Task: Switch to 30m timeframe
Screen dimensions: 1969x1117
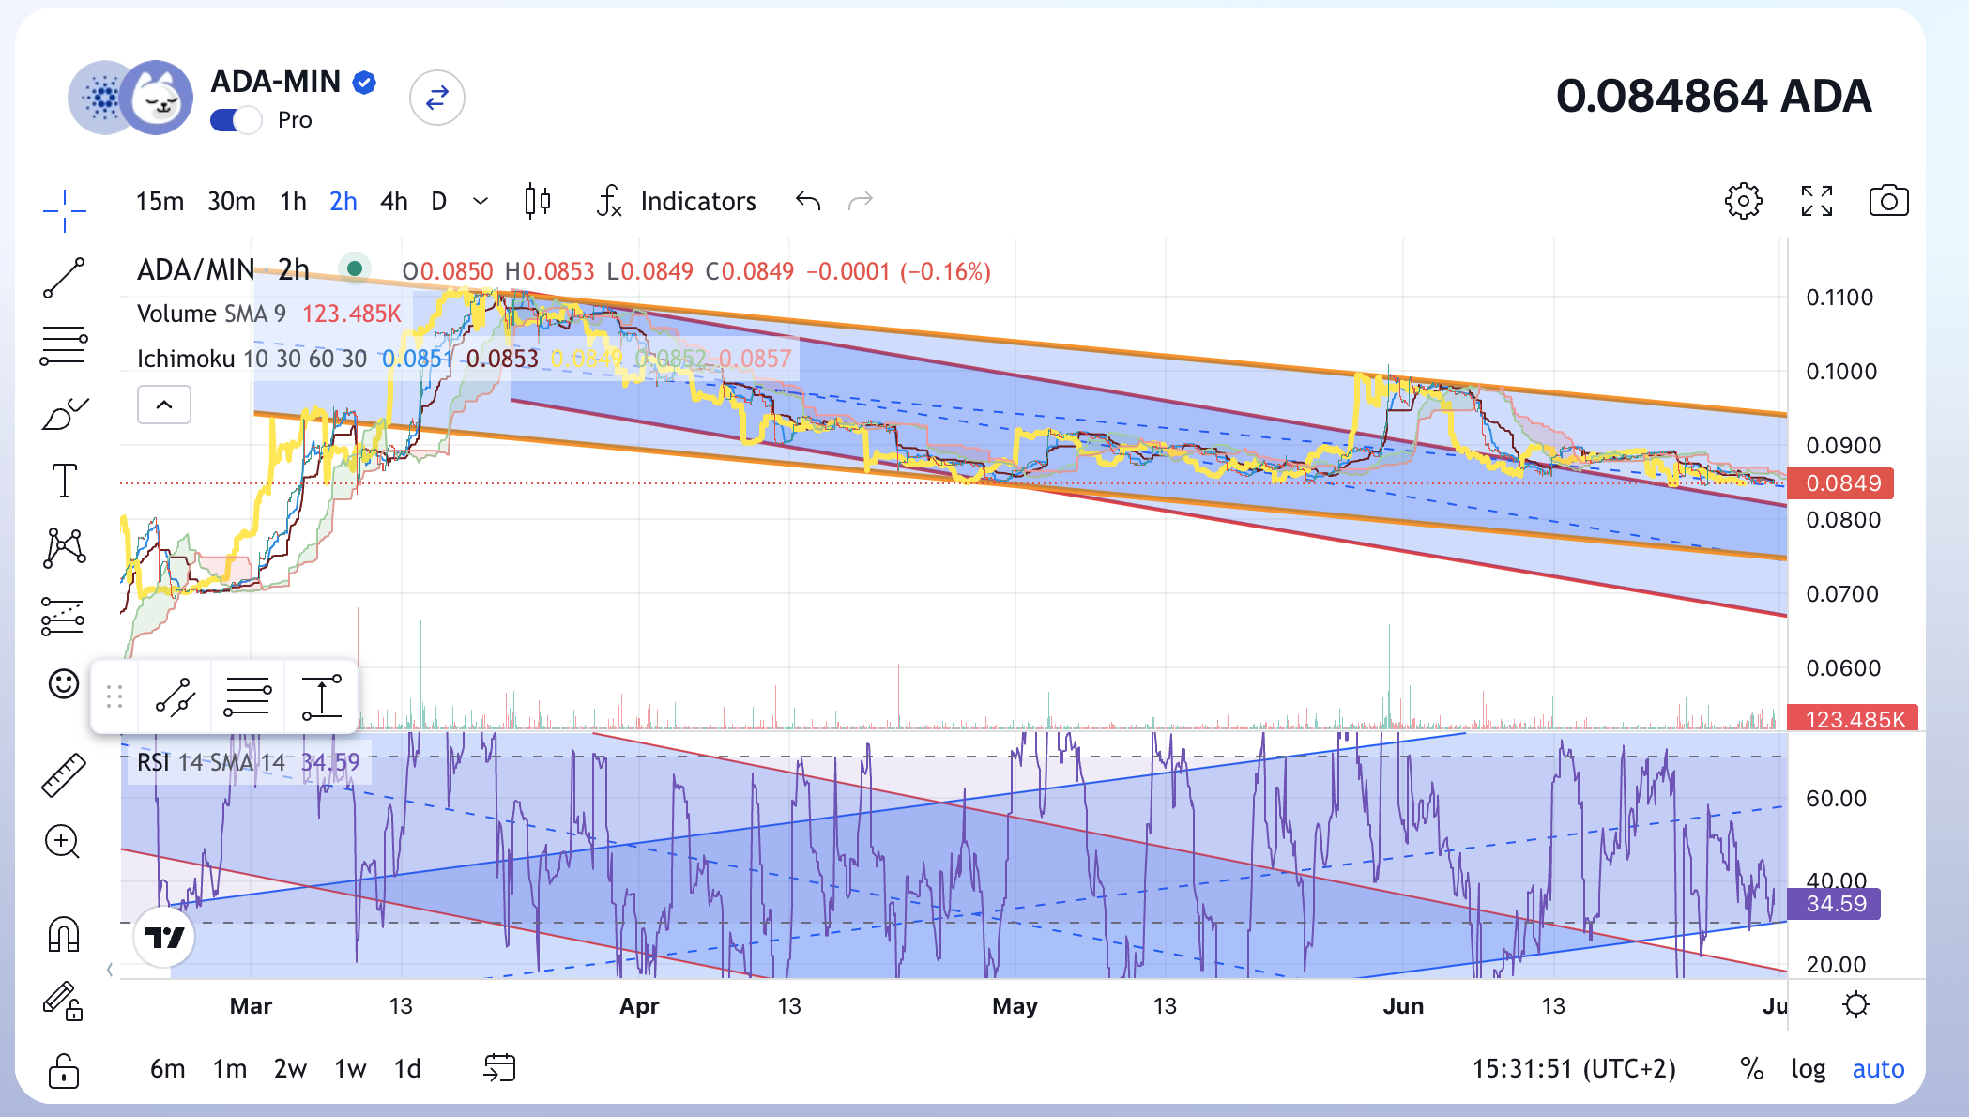Action: tap(231, 201)
